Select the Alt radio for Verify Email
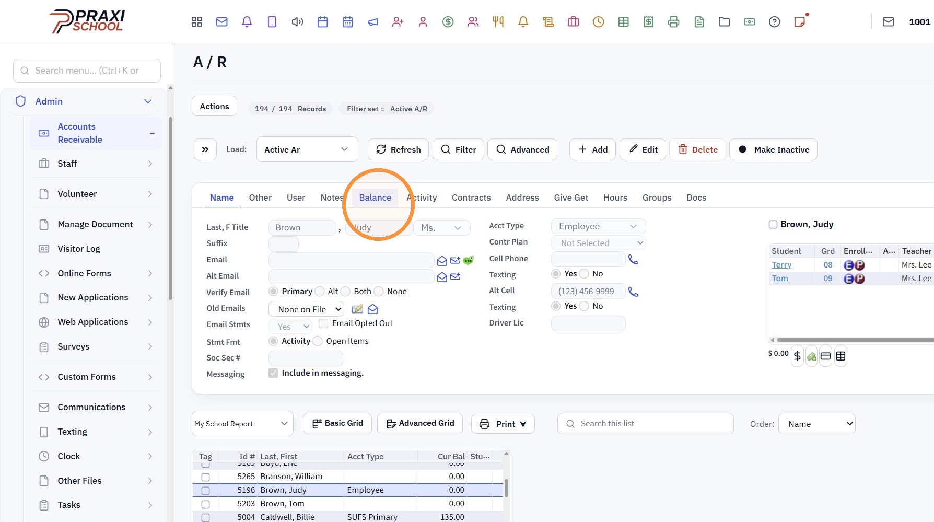 pos(320,292)
